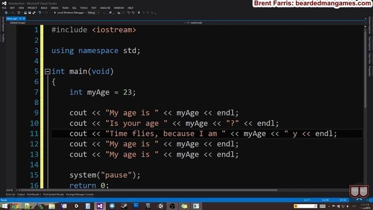Open the HELP menu
Screen dimensions: 373x210
tap(131, 8)
